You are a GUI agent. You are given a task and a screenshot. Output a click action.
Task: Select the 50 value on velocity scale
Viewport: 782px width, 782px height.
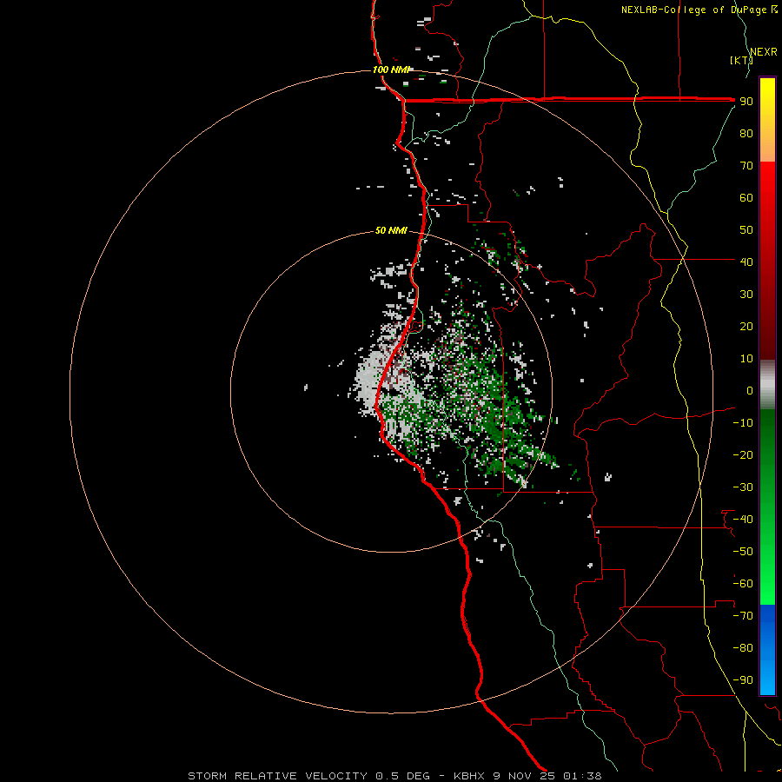pyautogui.click(x=746, y=230)
